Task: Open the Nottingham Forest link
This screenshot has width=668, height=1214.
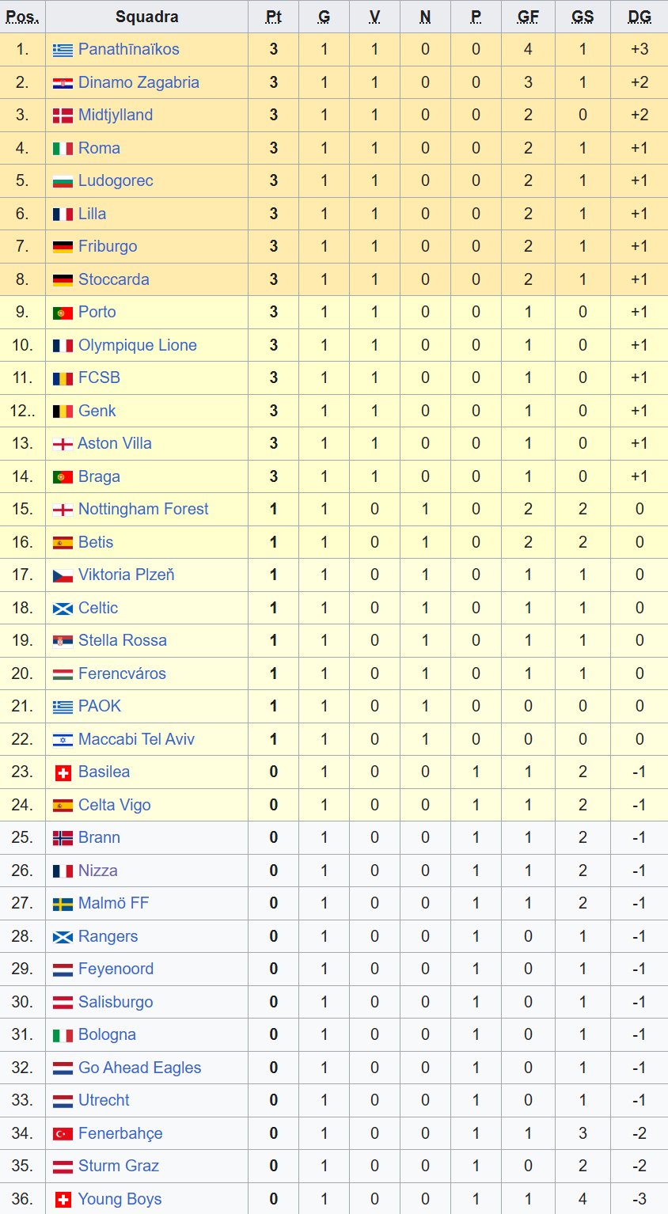Action: point(143,509)
